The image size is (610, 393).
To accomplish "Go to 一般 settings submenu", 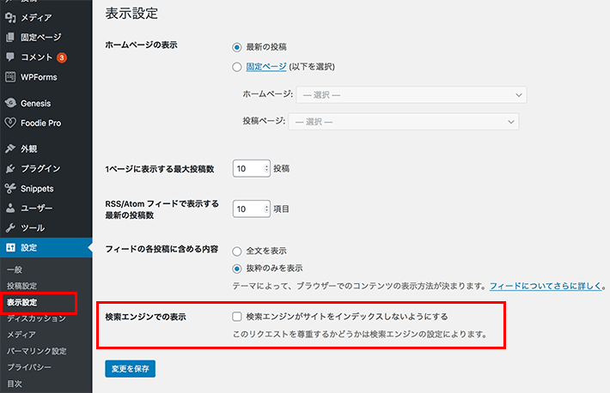I will (15, 269).
